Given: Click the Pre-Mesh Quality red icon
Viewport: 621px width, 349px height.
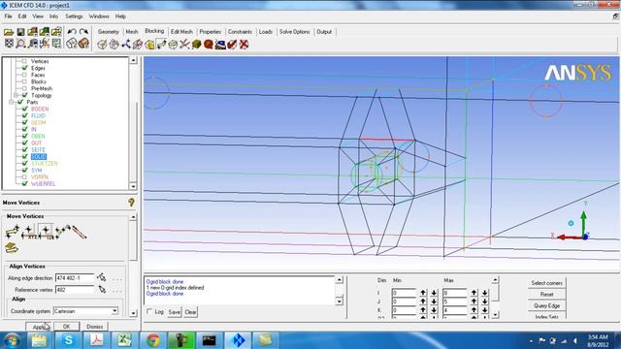Looking at the screenshot, I should click(x=209, y=45).
